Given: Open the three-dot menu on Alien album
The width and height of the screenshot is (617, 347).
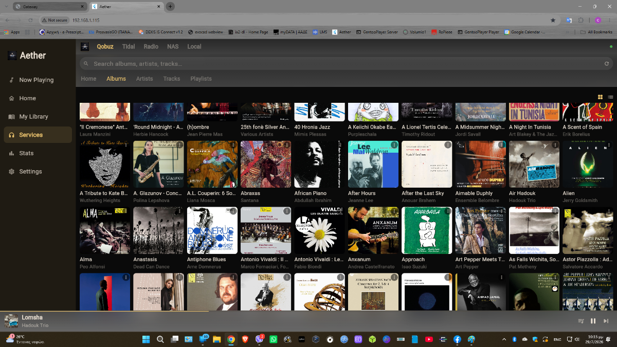Looking at the screenshot, I should pos(608,145).
